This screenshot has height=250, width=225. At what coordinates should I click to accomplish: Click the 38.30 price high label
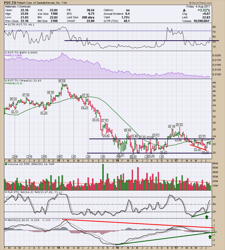pos(50,92)
